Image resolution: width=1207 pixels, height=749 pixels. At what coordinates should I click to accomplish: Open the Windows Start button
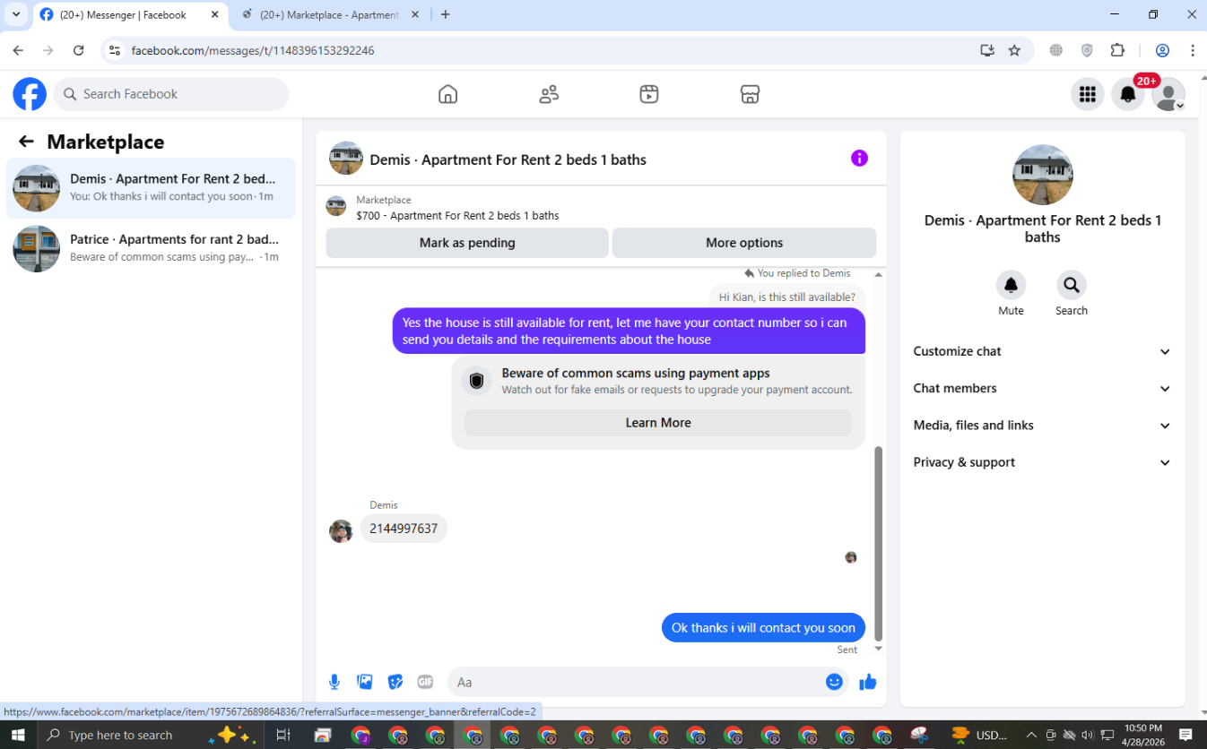tap(18, 735)
